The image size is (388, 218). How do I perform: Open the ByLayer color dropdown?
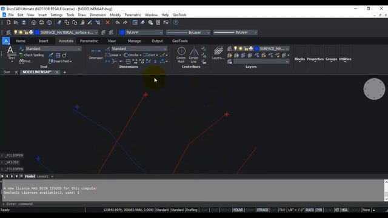[x=161, y=32]
